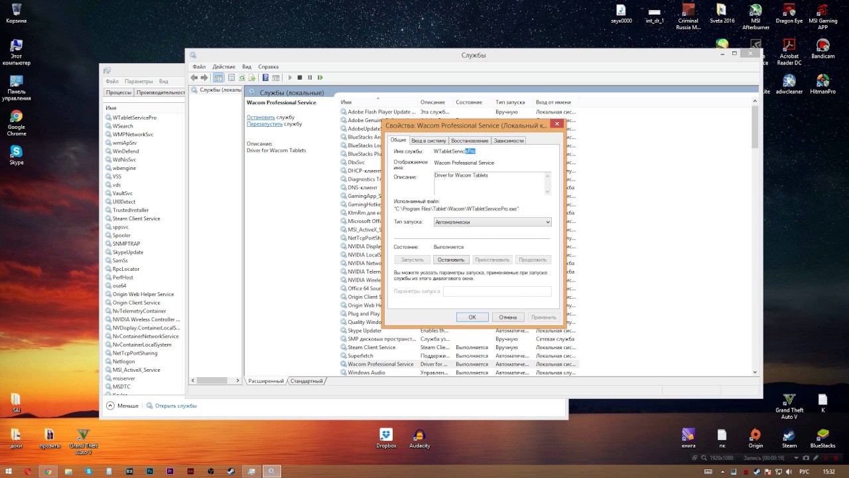Screen dimensions: 849x478
Task: Click the Restart Service toolbar icon
Action: (320, 78)
